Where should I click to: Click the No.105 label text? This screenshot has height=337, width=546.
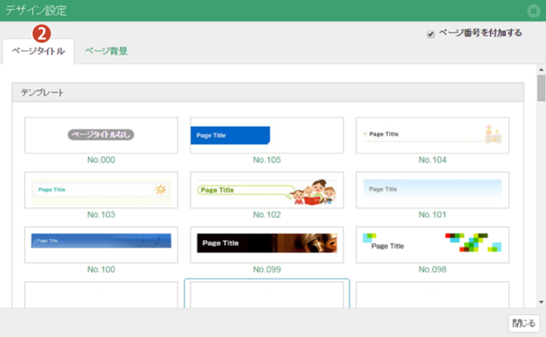[x=267, y=160]
